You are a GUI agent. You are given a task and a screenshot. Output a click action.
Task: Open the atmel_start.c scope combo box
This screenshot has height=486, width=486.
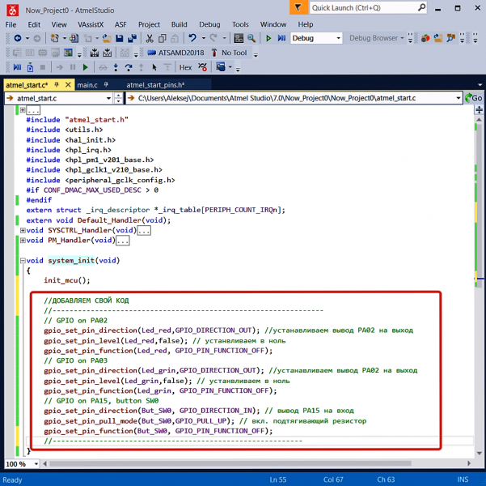click(x=58, y=99)
